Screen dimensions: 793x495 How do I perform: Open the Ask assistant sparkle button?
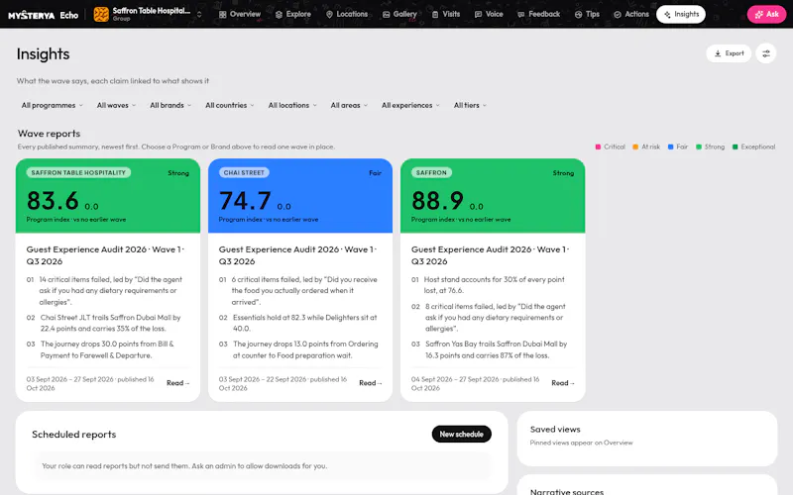766,14
